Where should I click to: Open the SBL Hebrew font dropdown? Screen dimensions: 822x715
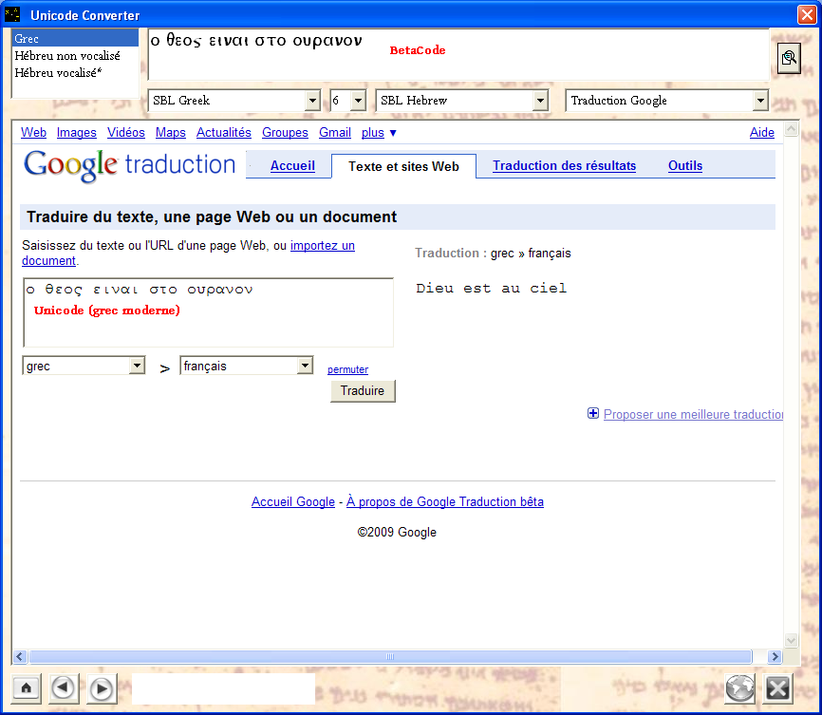(x=540, y=101)
